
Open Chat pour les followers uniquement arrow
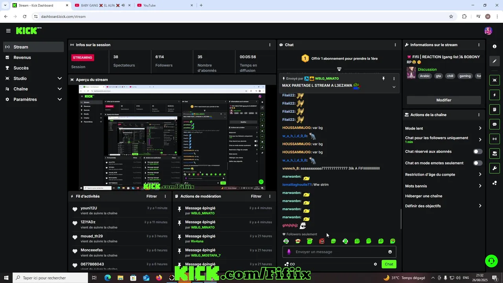(480, 140)
